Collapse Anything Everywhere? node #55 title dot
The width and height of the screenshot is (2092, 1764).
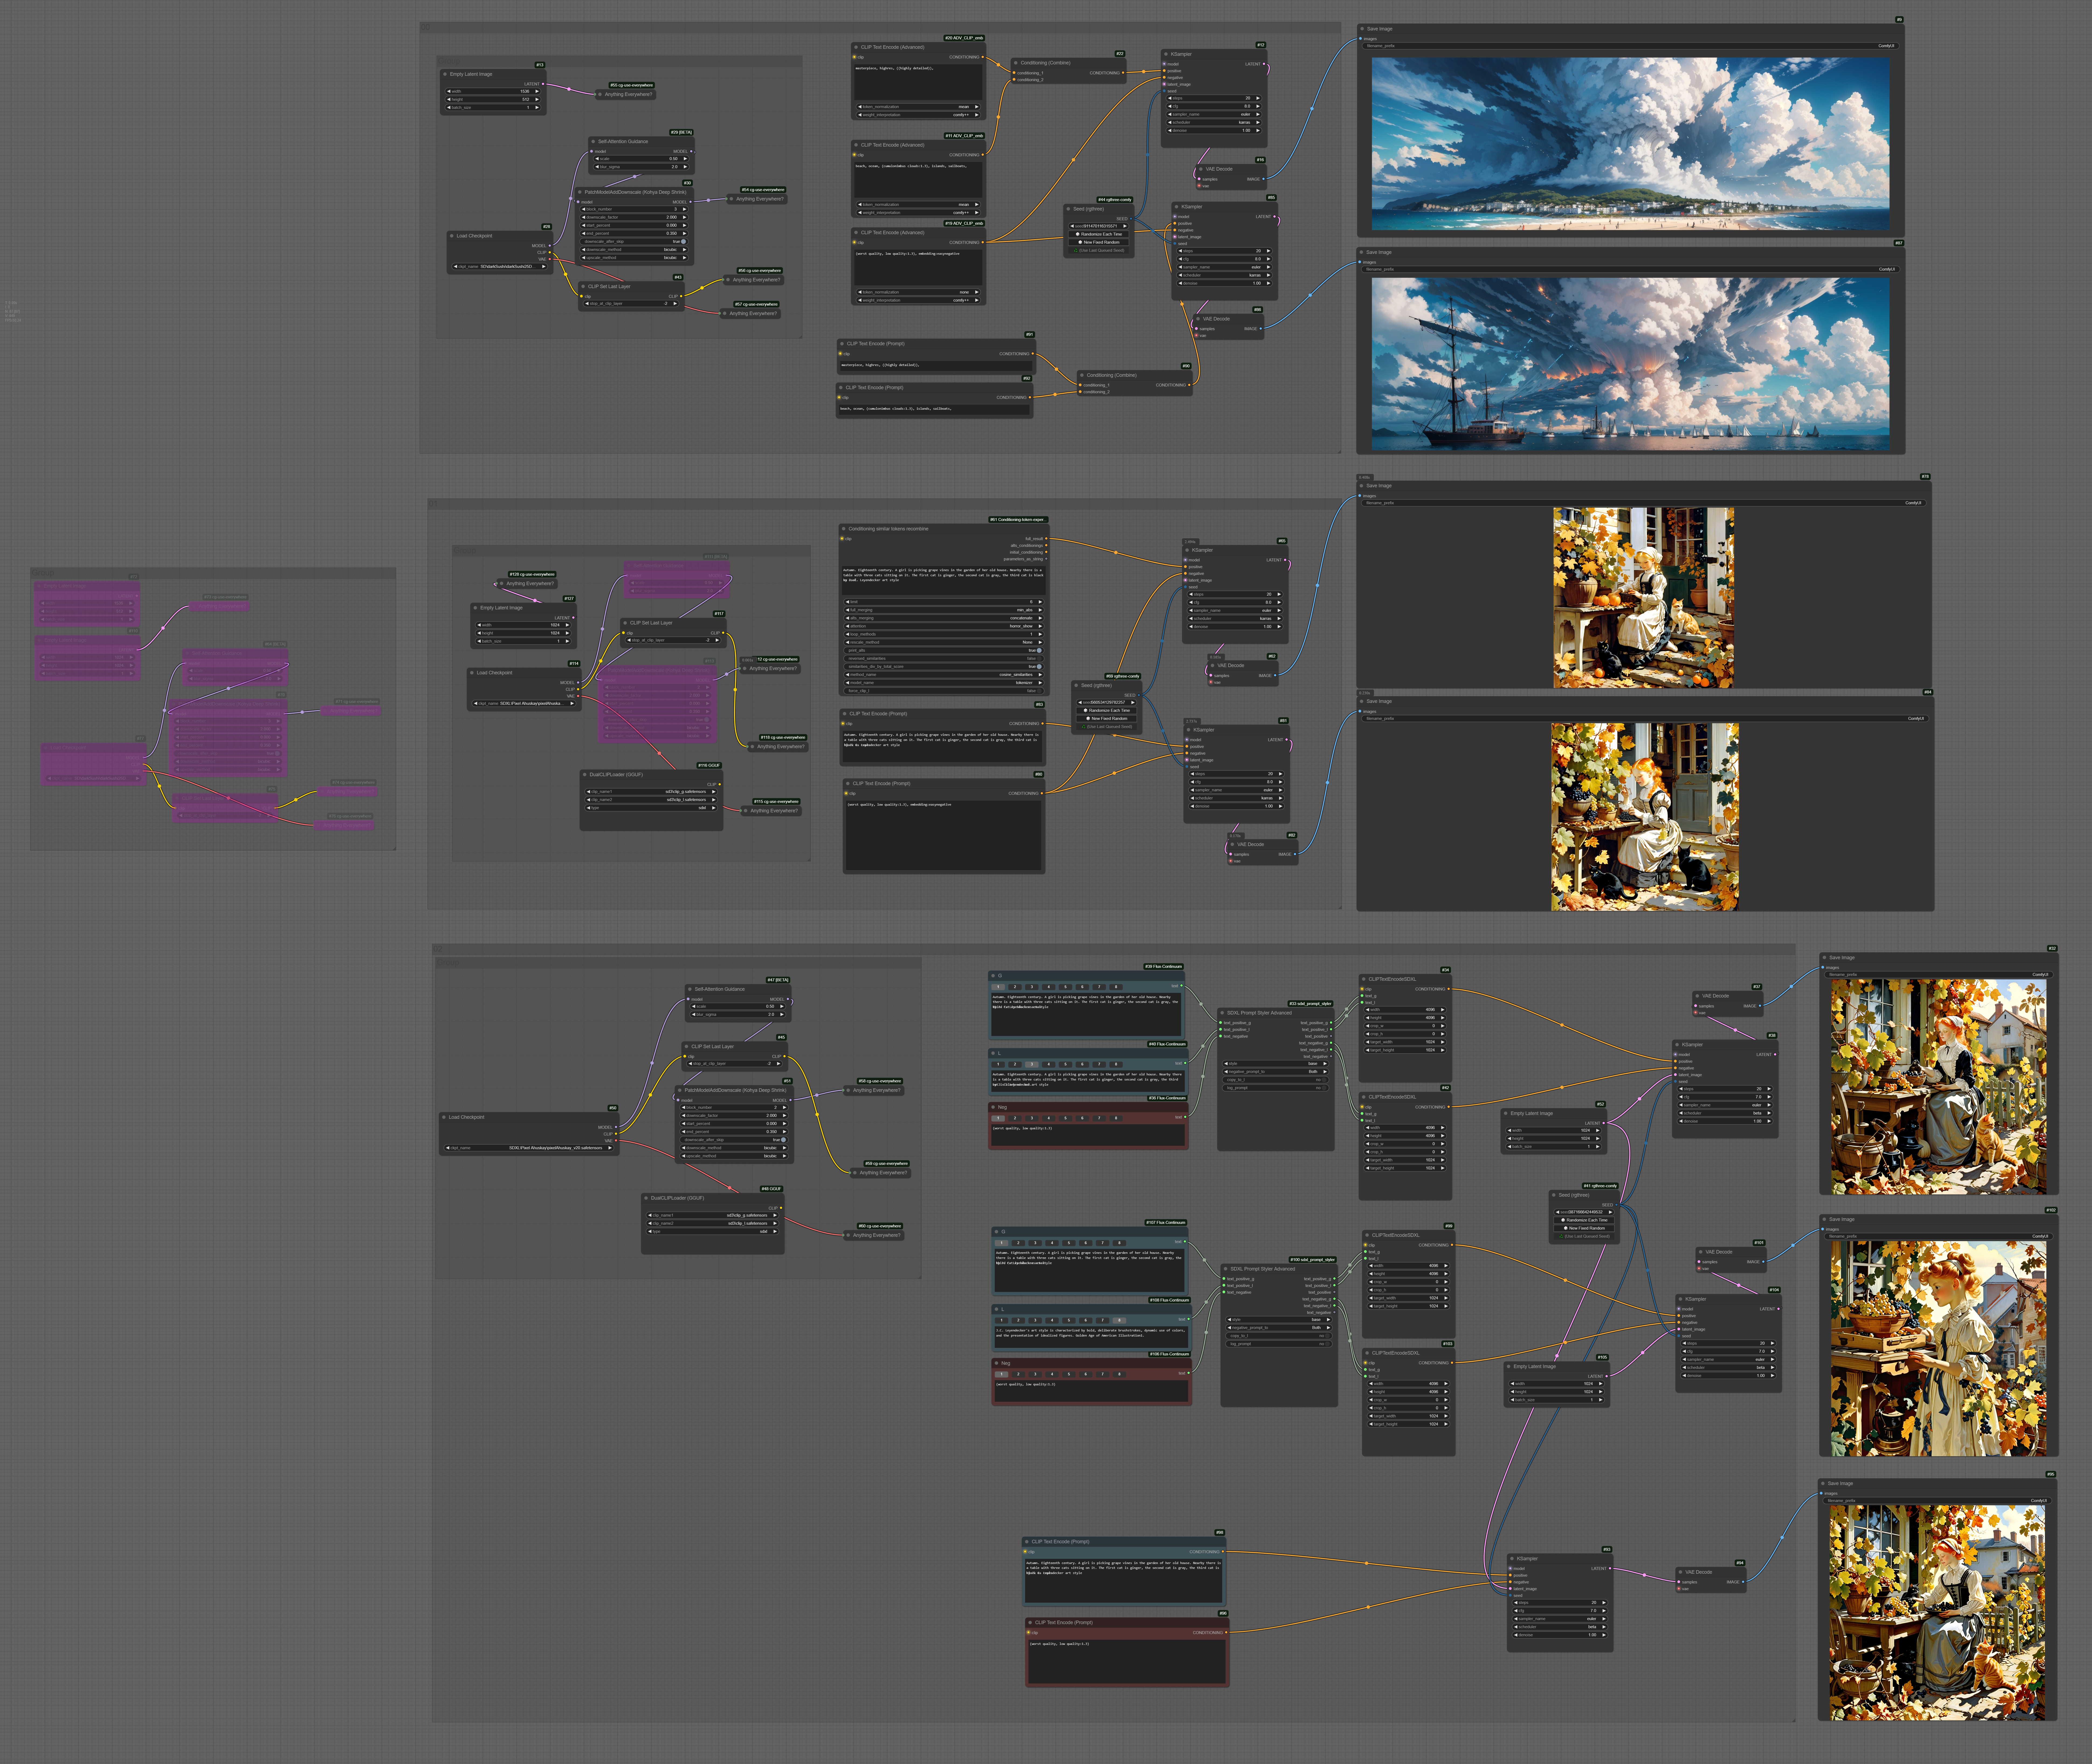[x=600, y=94]
